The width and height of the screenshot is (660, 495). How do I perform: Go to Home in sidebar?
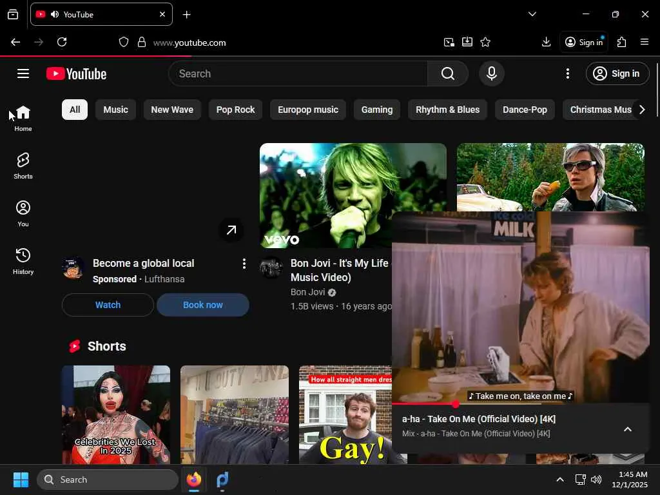[x=23, y=119]
